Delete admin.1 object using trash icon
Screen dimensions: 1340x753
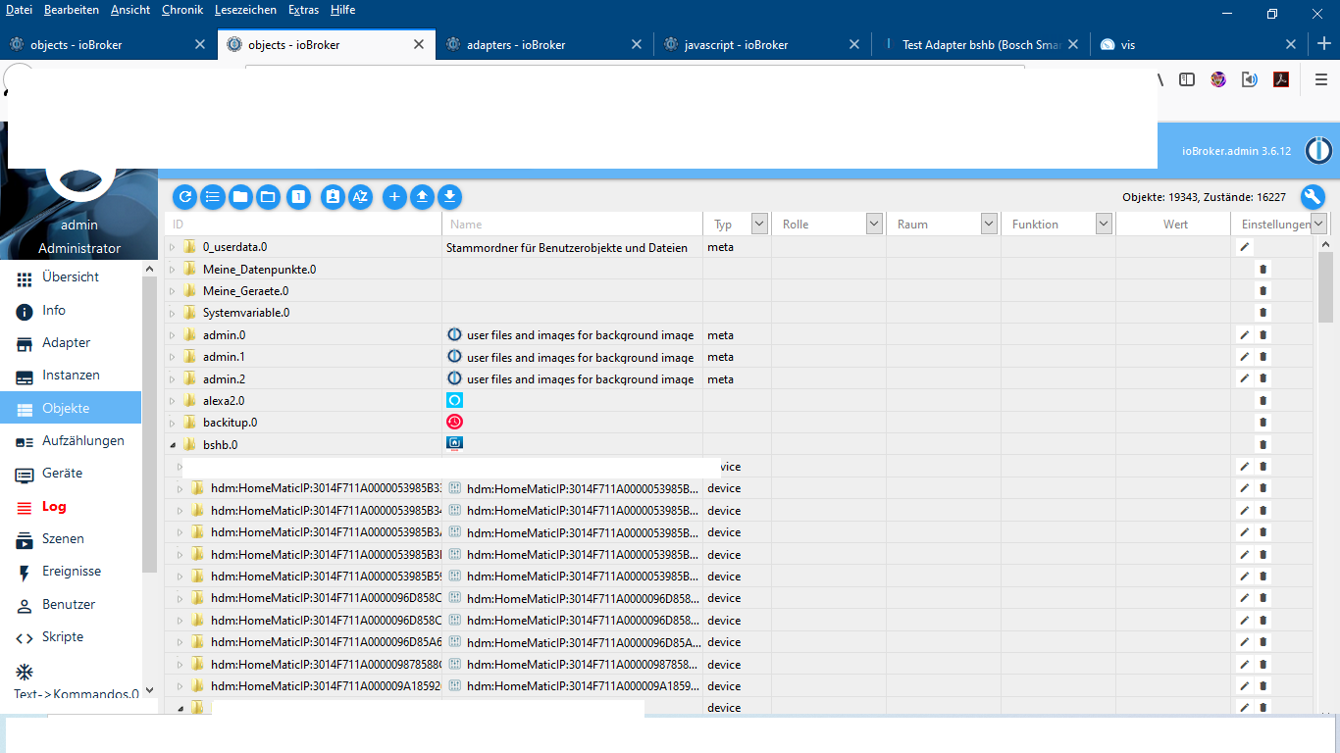tap(1263, 357)
